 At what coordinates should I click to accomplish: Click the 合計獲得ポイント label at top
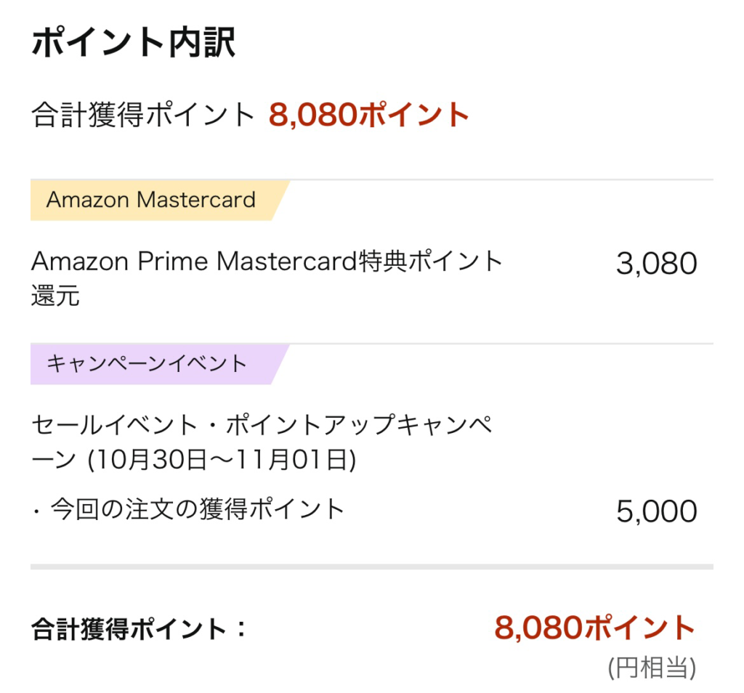143,115
